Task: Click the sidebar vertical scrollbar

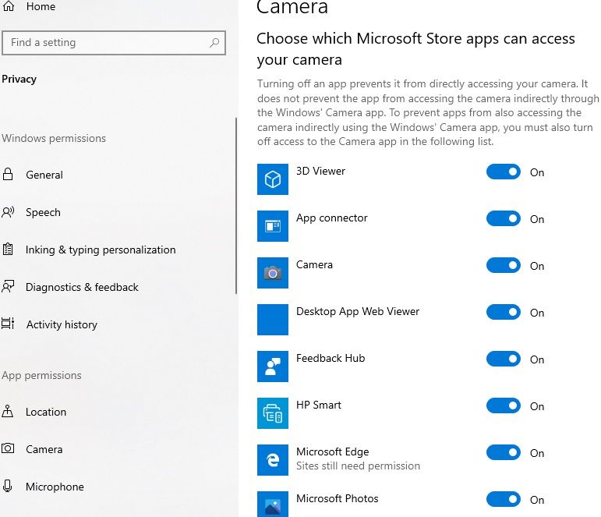Action: 236,206
